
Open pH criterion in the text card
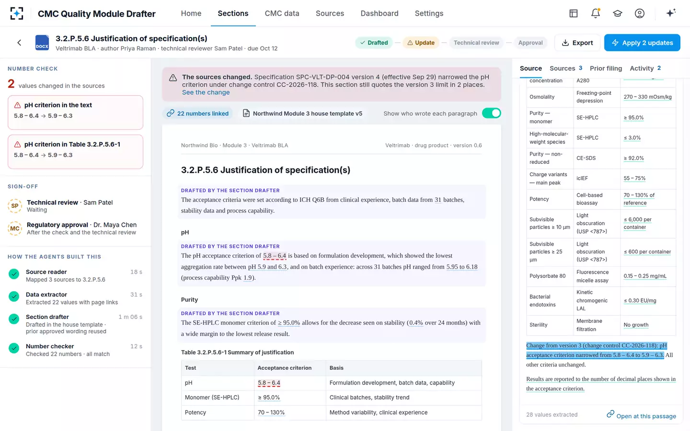75,113
